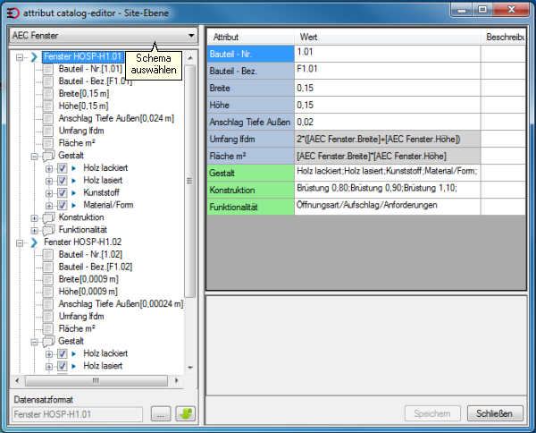Click document icon of Höhe[0,0009 m]
This screenshot has width=536, height=433.
click(48, 292)
